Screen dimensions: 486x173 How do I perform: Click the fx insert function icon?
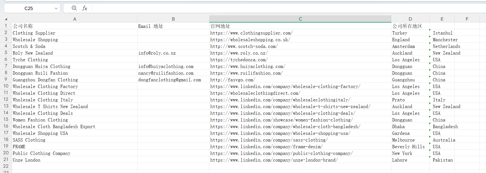(85, 8)
